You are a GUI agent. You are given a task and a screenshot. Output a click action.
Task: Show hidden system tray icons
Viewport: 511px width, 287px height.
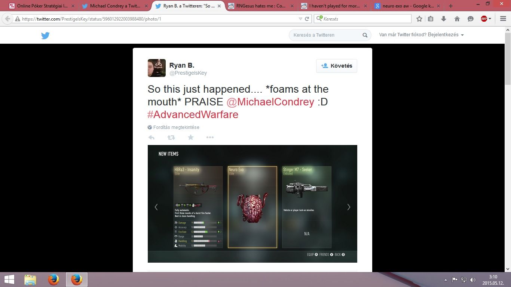tap(446, 280)
